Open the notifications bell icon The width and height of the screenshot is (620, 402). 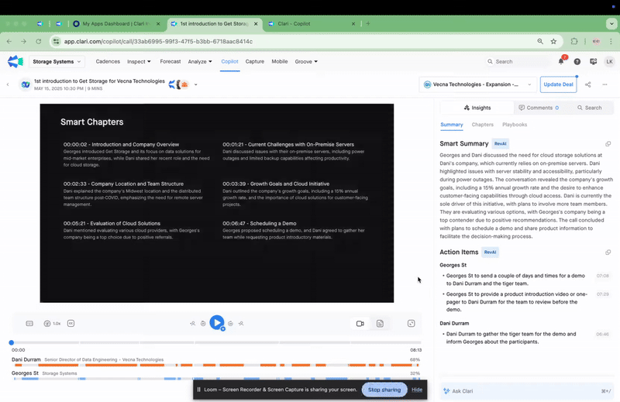561,61
